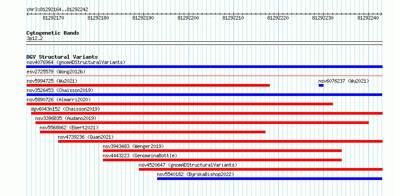Click ruler position 81292200
Viewport: 395px width, 196px height.
coord(189,18)
